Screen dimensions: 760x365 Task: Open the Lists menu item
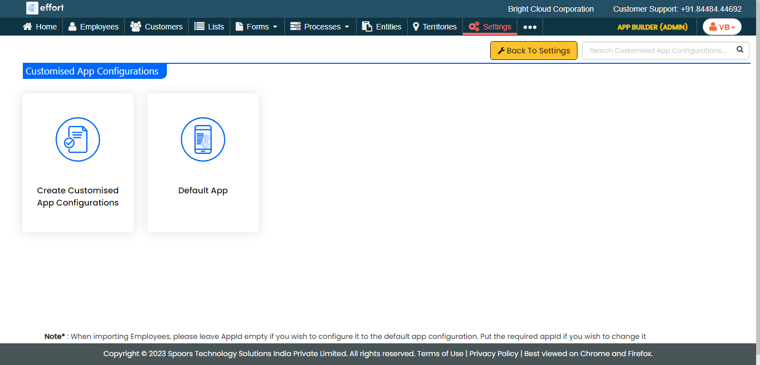click(209, 27)
